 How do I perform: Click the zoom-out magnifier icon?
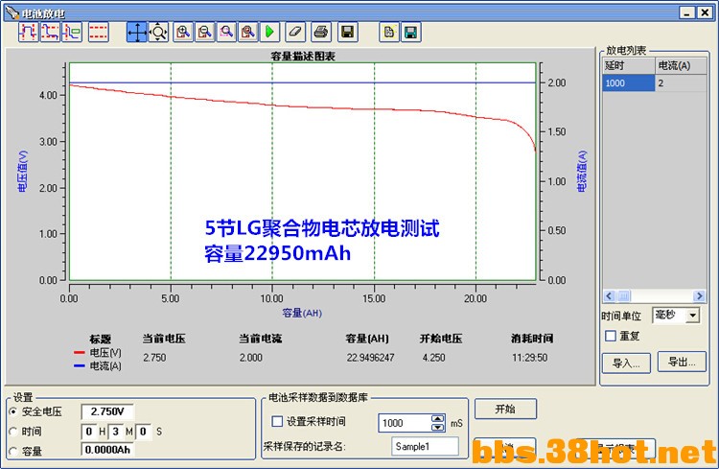(204, 32)
